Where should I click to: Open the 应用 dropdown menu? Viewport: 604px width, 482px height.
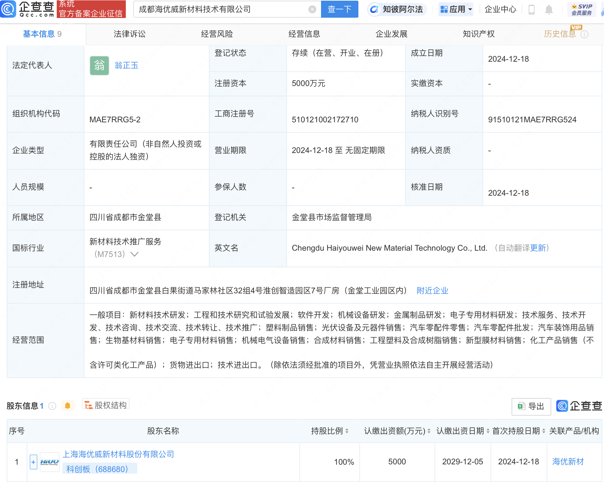coord(456,9)
